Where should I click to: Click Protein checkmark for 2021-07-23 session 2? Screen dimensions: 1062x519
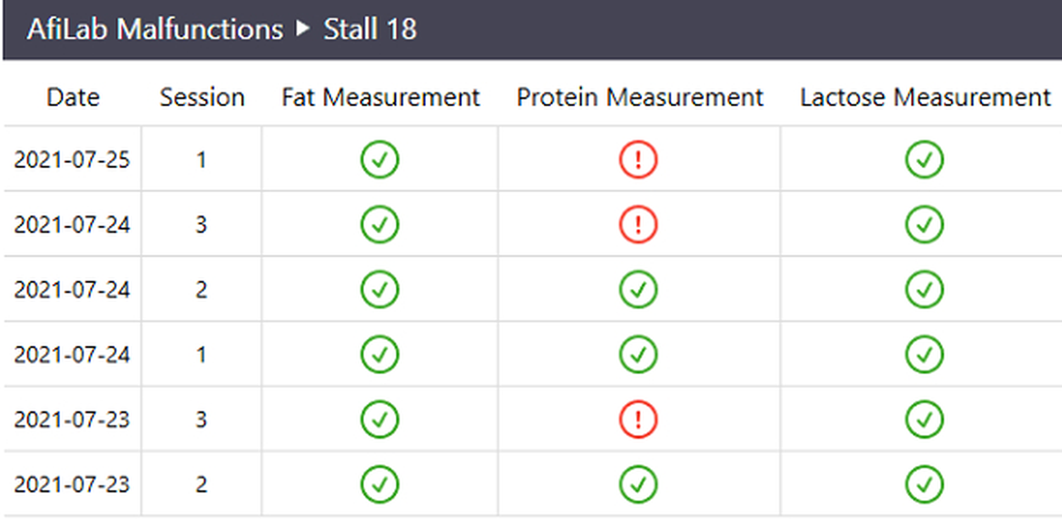point(638,484)
